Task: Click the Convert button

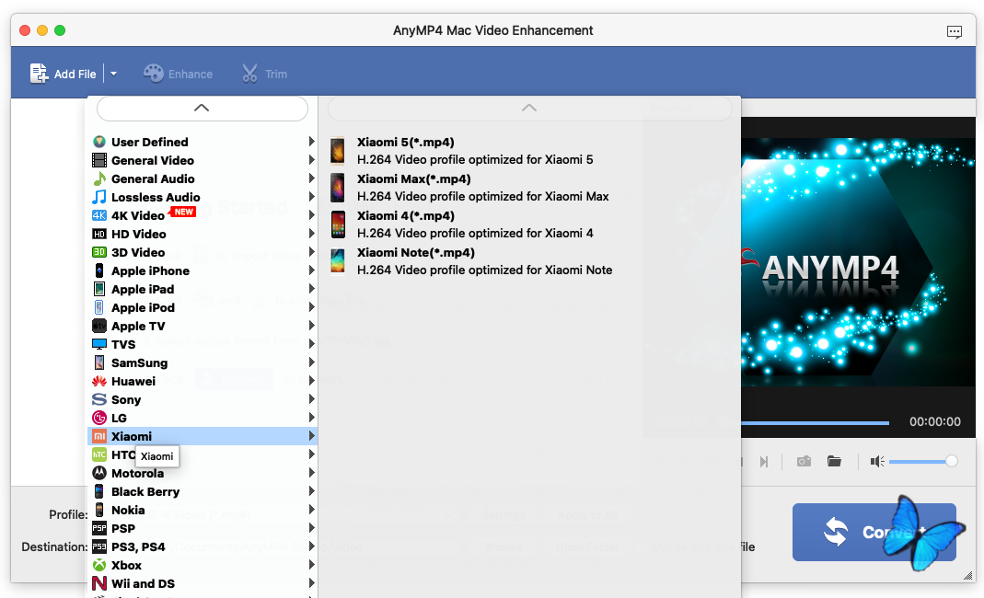Action: coord(874,532)
